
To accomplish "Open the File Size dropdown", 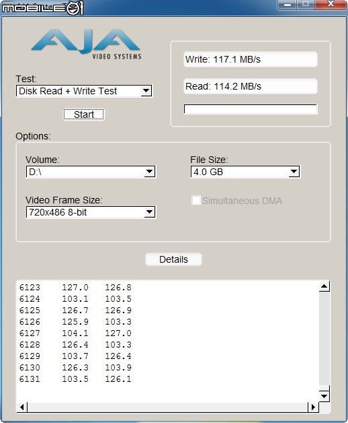I will tap(245, 172).
